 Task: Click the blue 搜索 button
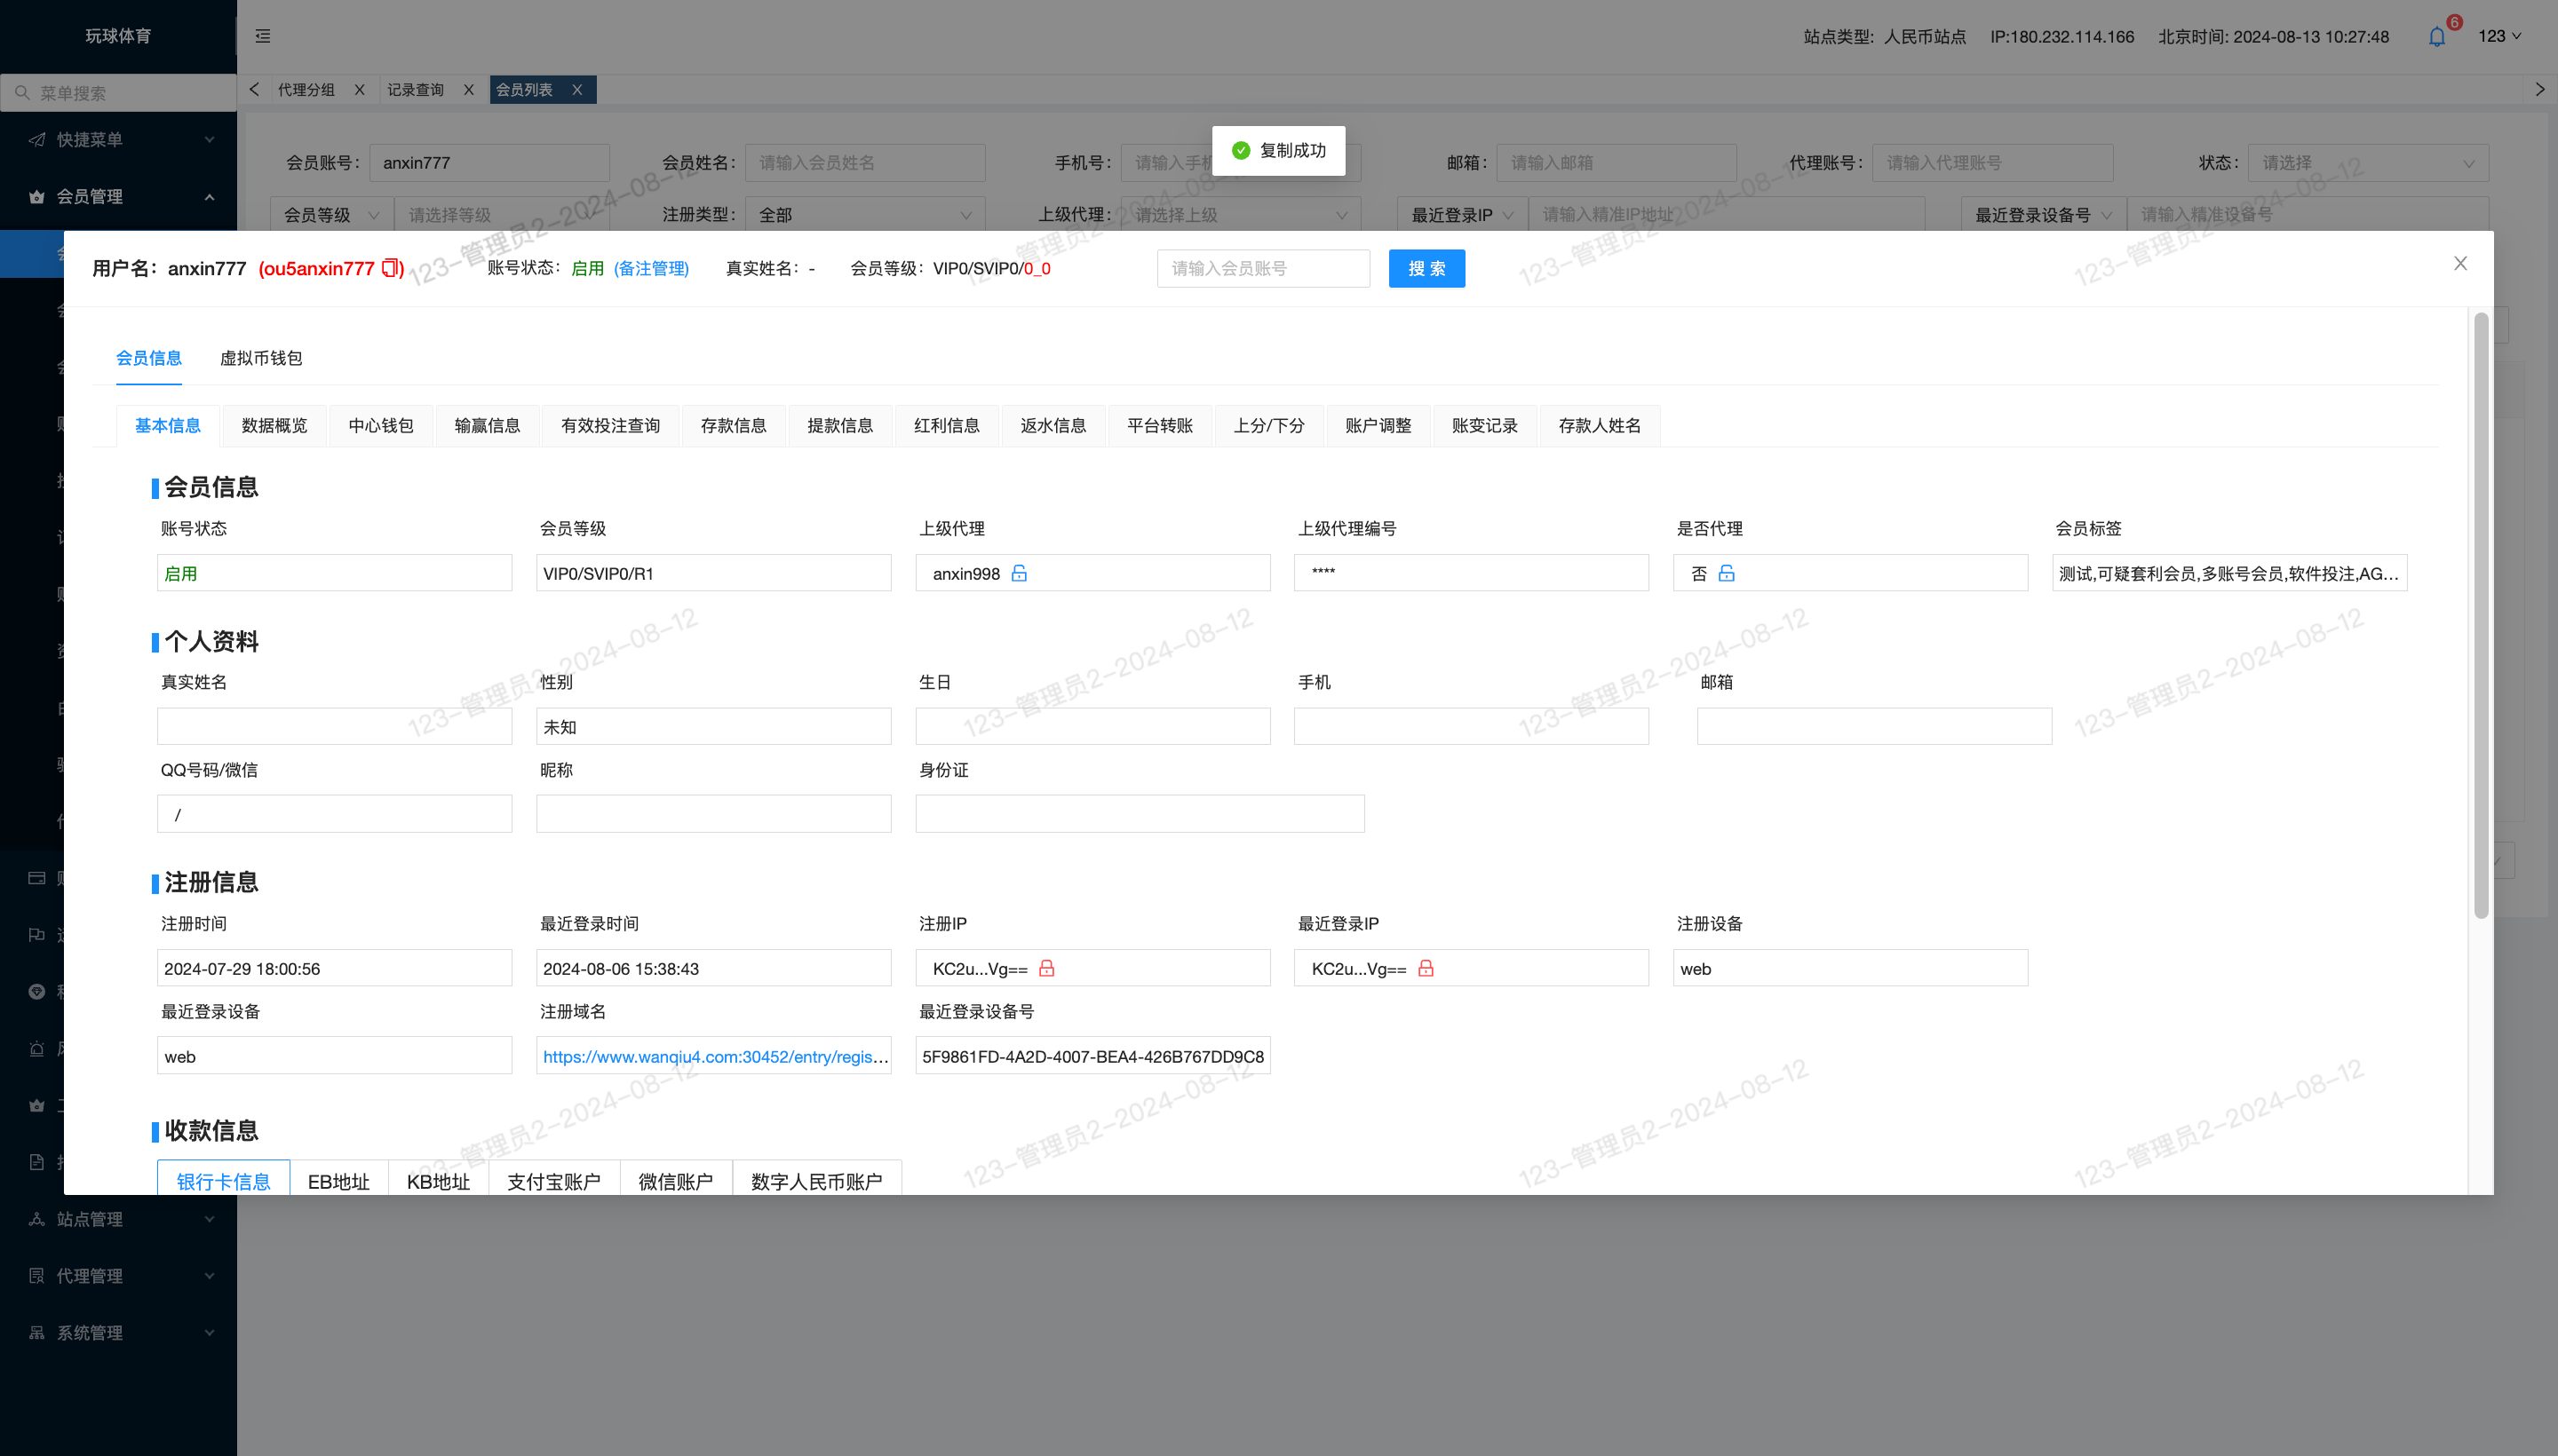click(x=1426, y=268)
